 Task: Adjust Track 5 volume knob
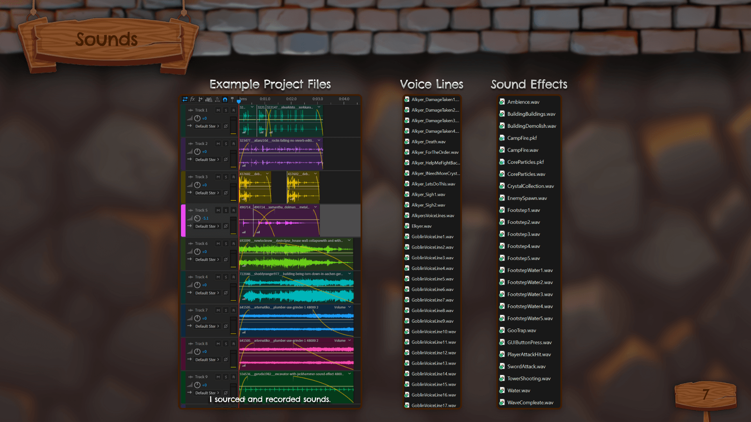198,218
